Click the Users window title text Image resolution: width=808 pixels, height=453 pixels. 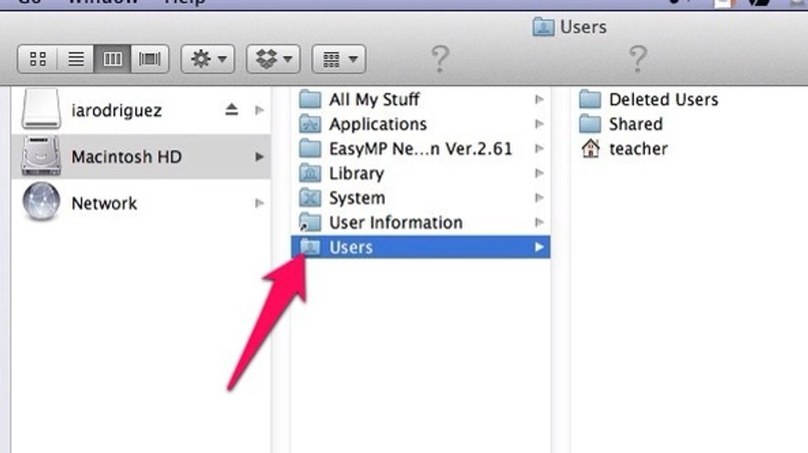coord(584,26)
